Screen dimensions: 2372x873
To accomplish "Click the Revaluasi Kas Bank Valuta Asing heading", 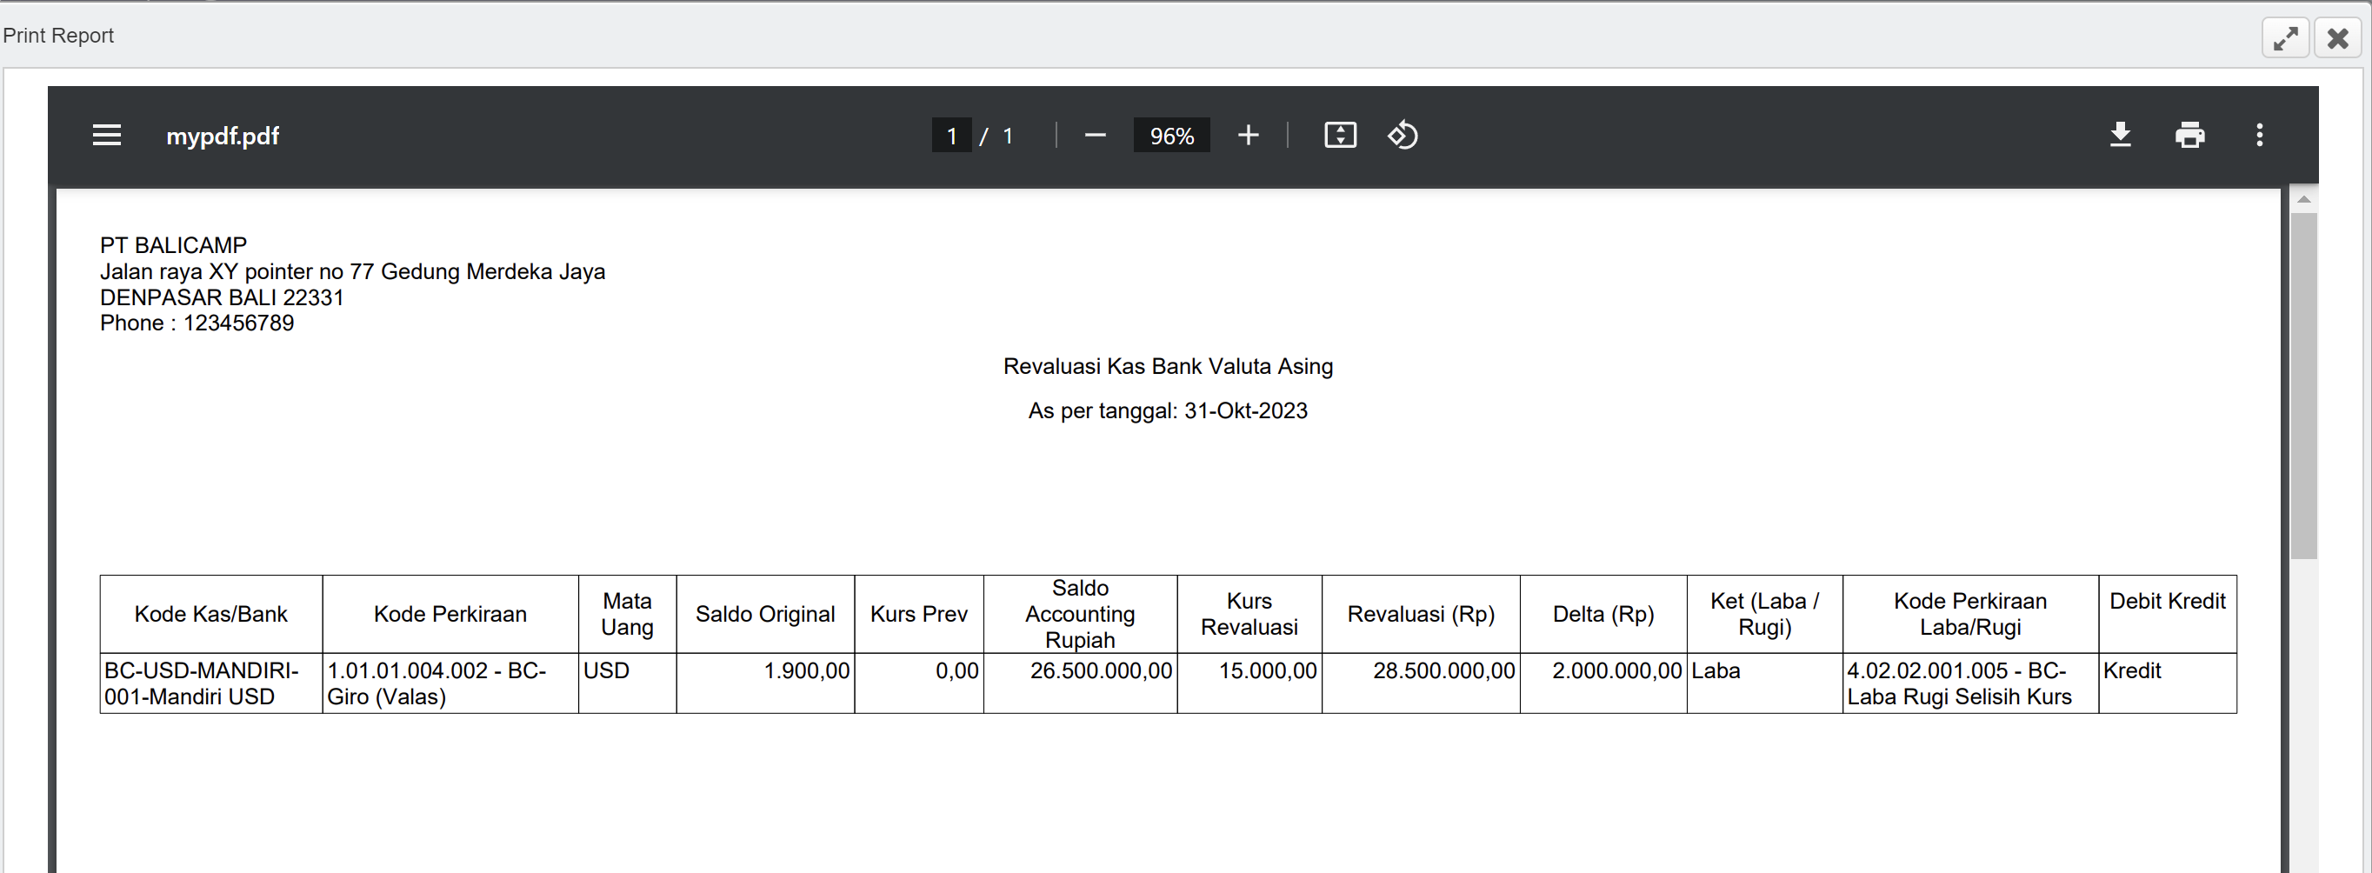I will 1168,367.
